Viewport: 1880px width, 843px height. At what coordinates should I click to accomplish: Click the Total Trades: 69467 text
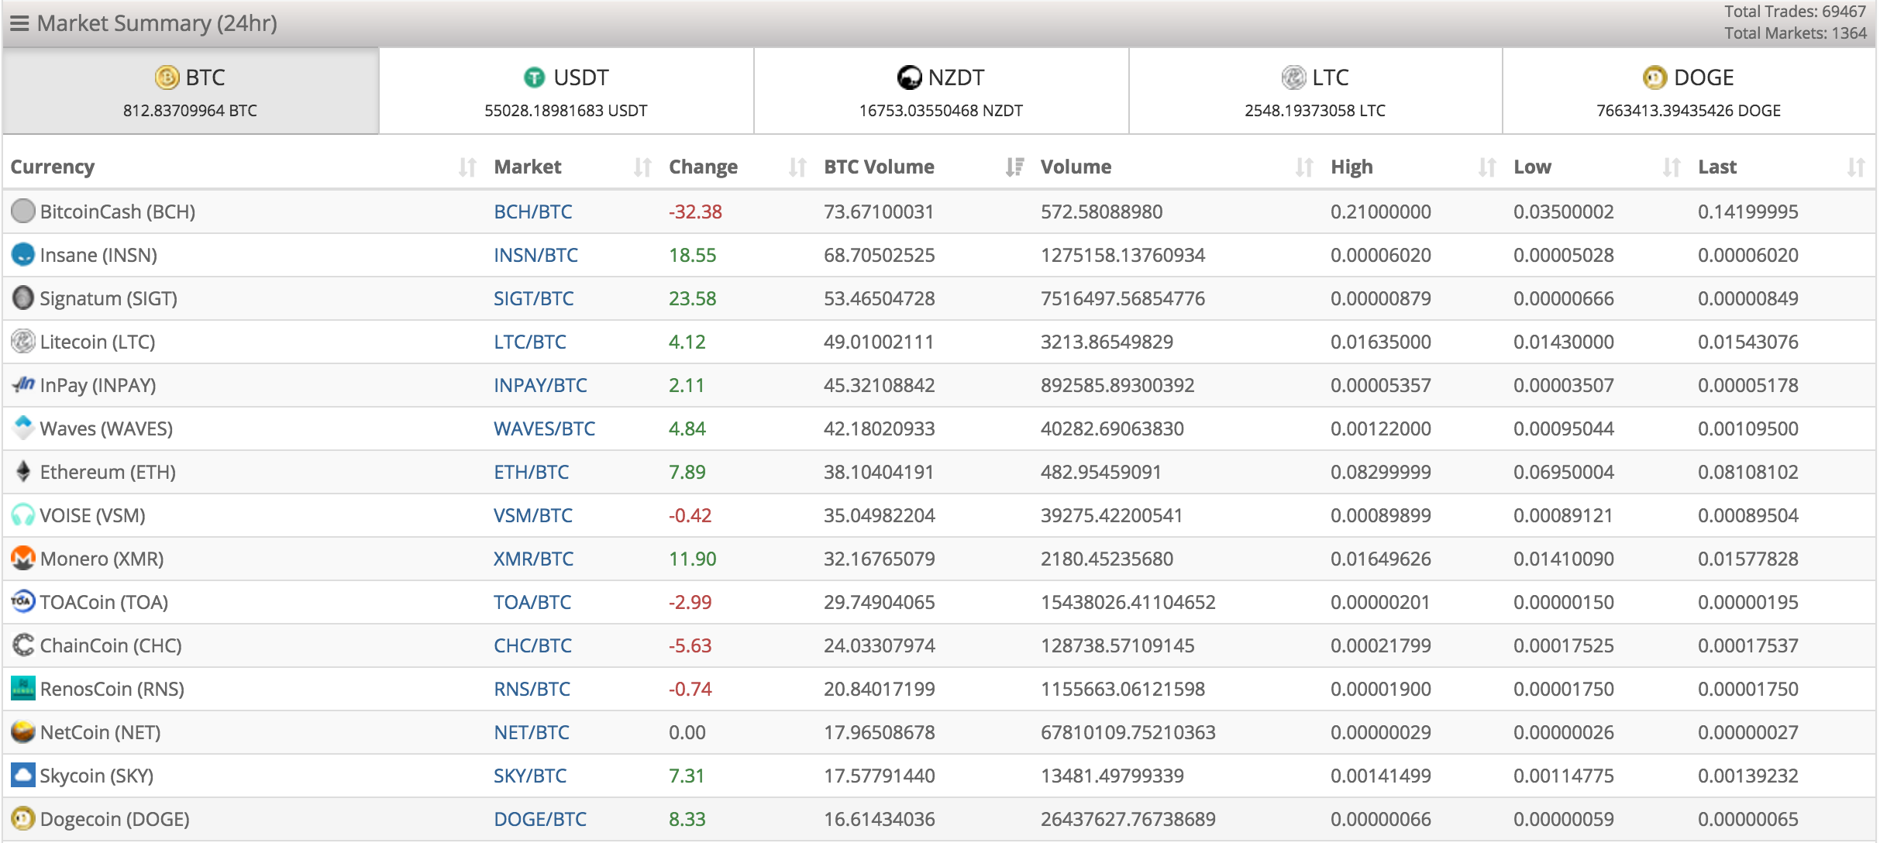tap(1795, 11)
